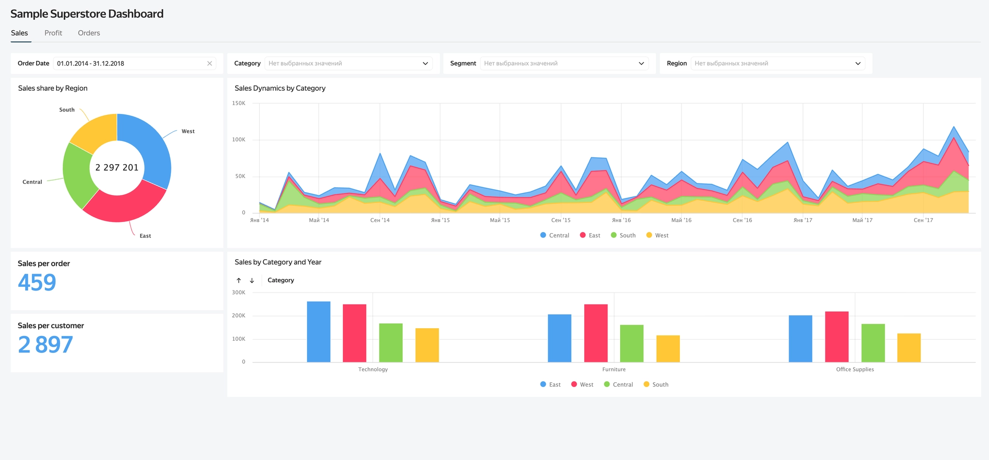Click the yellow South bar for Furniture
Image resolution: width=989 pixels, height=460 pixels.
pyautogui.click(x=668, y=349)
